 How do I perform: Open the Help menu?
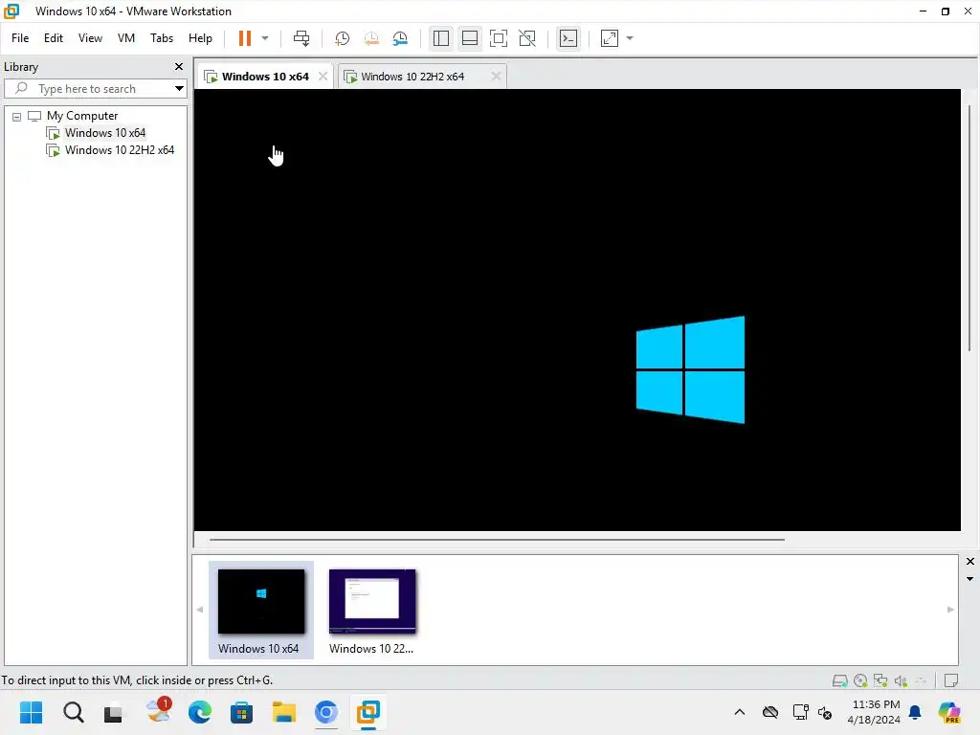(200, 38)
